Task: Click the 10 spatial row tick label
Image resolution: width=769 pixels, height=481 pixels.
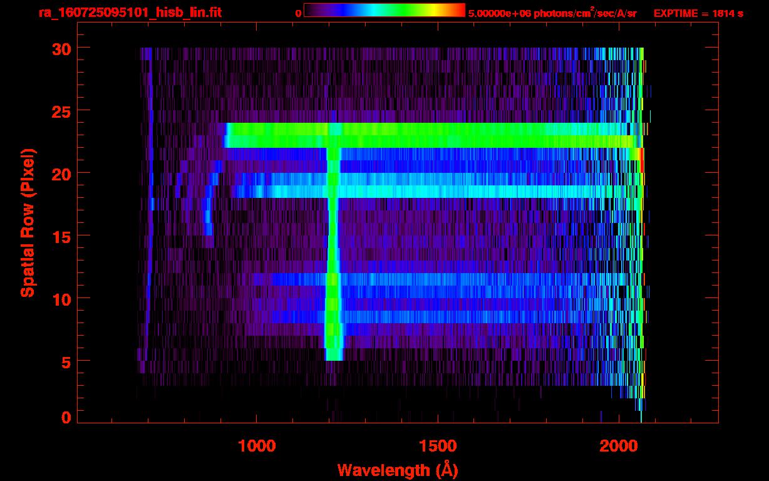Action: [x=61, y=299]
